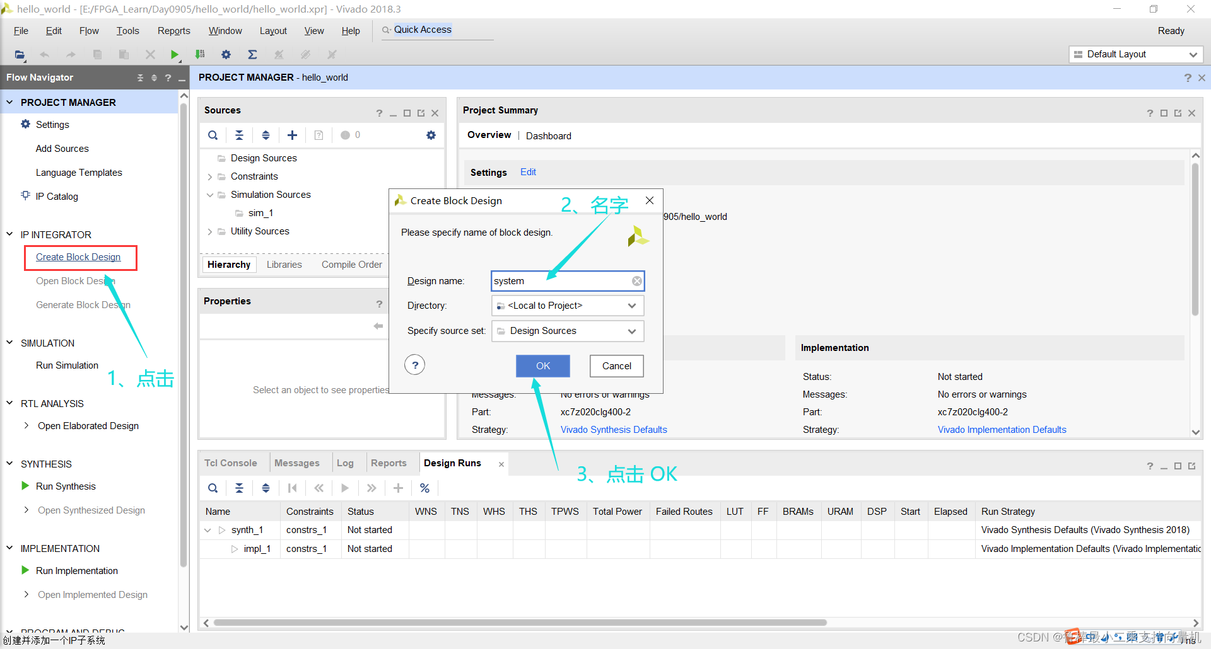
Task: Collapse the Simulation Sources folder
Action: (210, 195)
